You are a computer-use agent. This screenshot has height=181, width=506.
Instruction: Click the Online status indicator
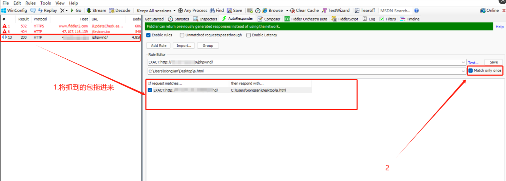pos(489,11)
